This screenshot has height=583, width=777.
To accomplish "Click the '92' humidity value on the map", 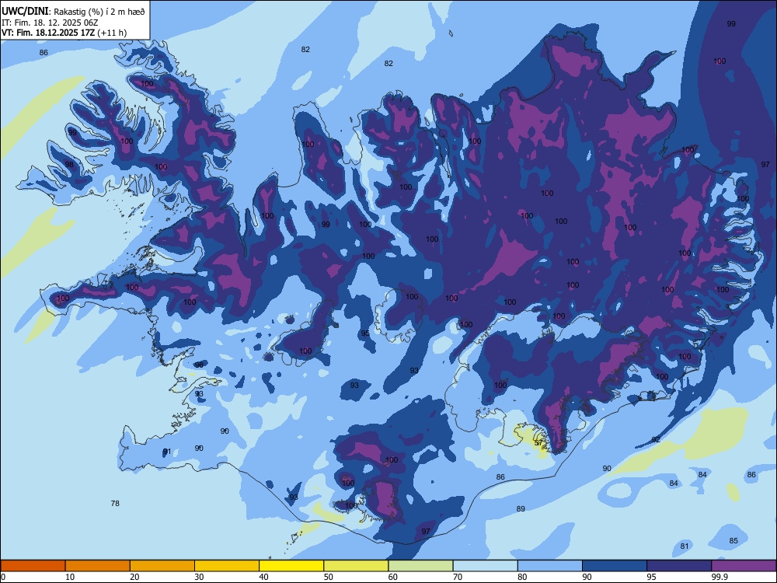I will coord(656,440).
